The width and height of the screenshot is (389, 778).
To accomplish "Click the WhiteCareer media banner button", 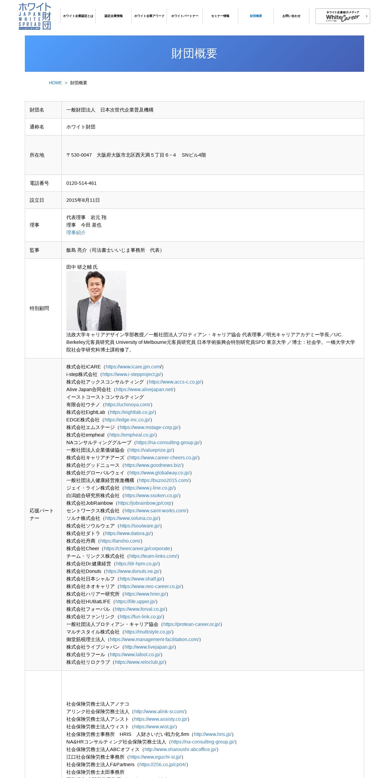I will pyautogui.click(x=343, y=16).
